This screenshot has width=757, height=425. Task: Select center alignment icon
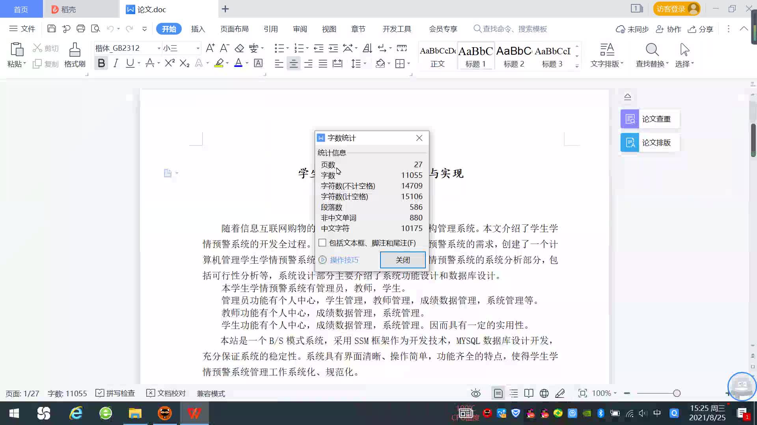[x=293, y=63]
